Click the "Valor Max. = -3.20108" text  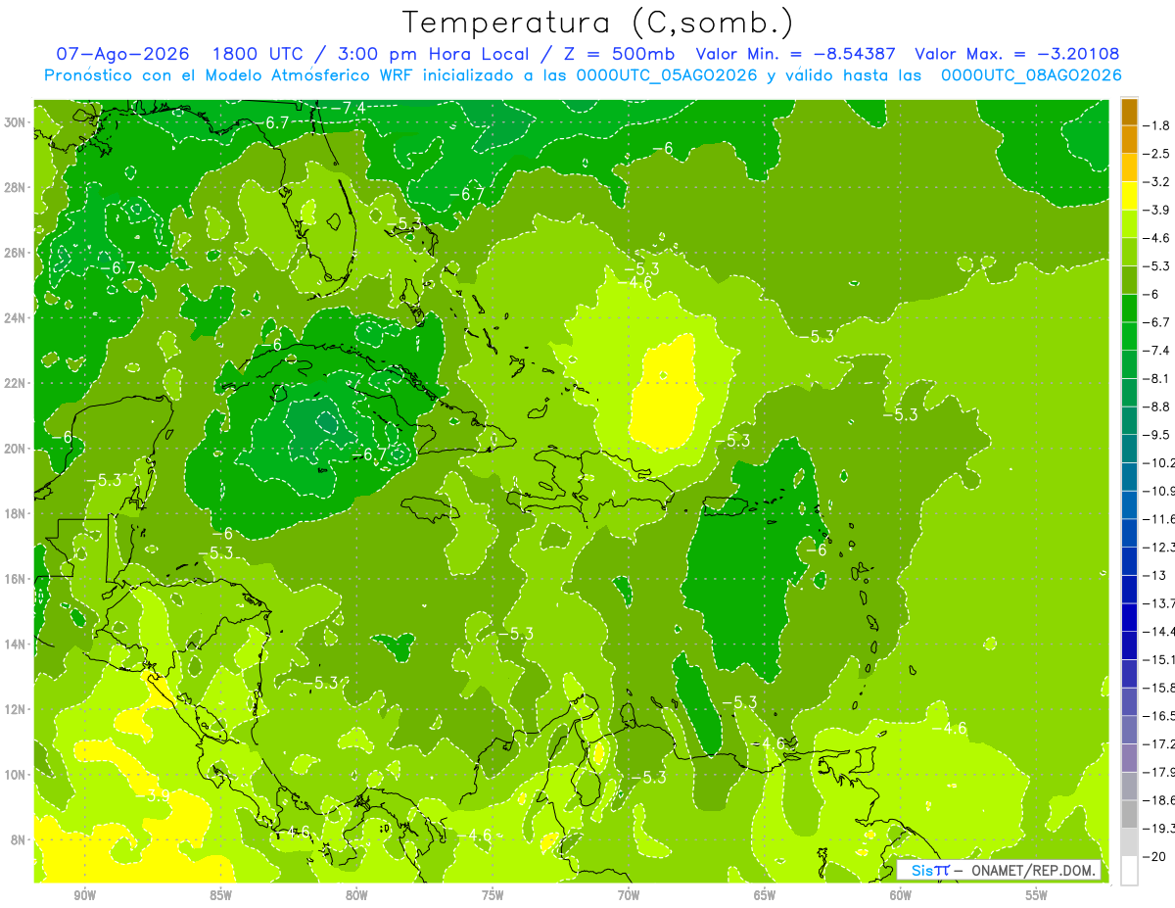coord(1016,54)
